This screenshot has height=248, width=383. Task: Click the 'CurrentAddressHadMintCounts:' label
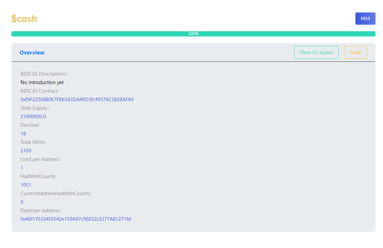[56, 193]
